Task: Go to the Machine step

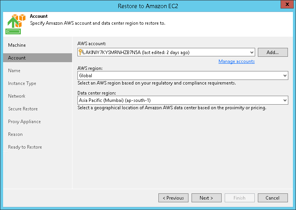Action: 17,45
